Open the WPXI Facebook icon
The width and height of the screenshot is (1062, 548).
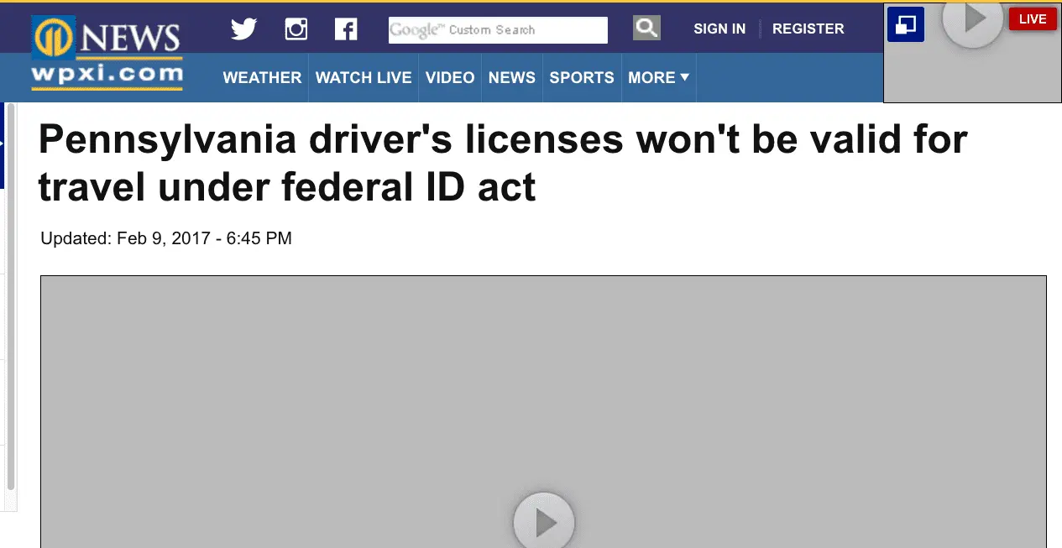[x=346, y=29]
